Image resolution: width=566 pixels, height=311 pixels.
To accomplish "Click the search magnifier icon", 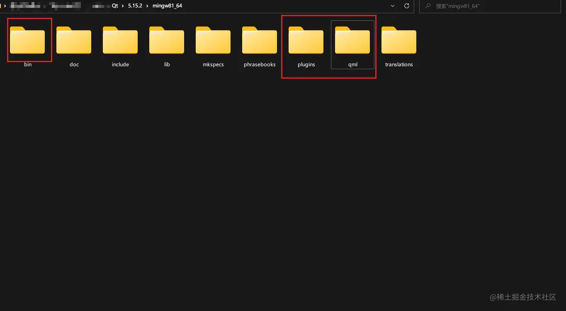I will (x=428, y=6).
